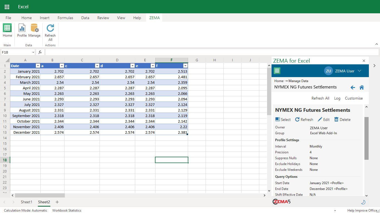Switch to the View tab
Screen dimensions: 380x213
[x=121, y=18]
